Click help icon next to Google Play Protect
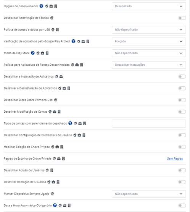The height and width of the screenshot is (212, 190). (73, 41)
